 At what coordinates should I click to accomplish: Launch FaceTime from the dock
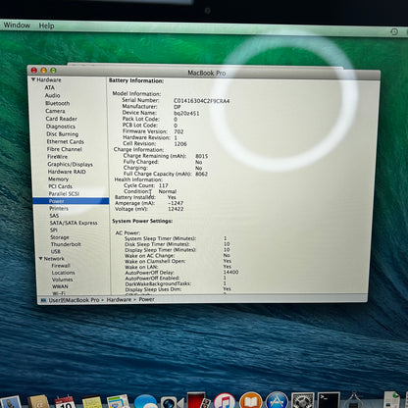[172, 403]
